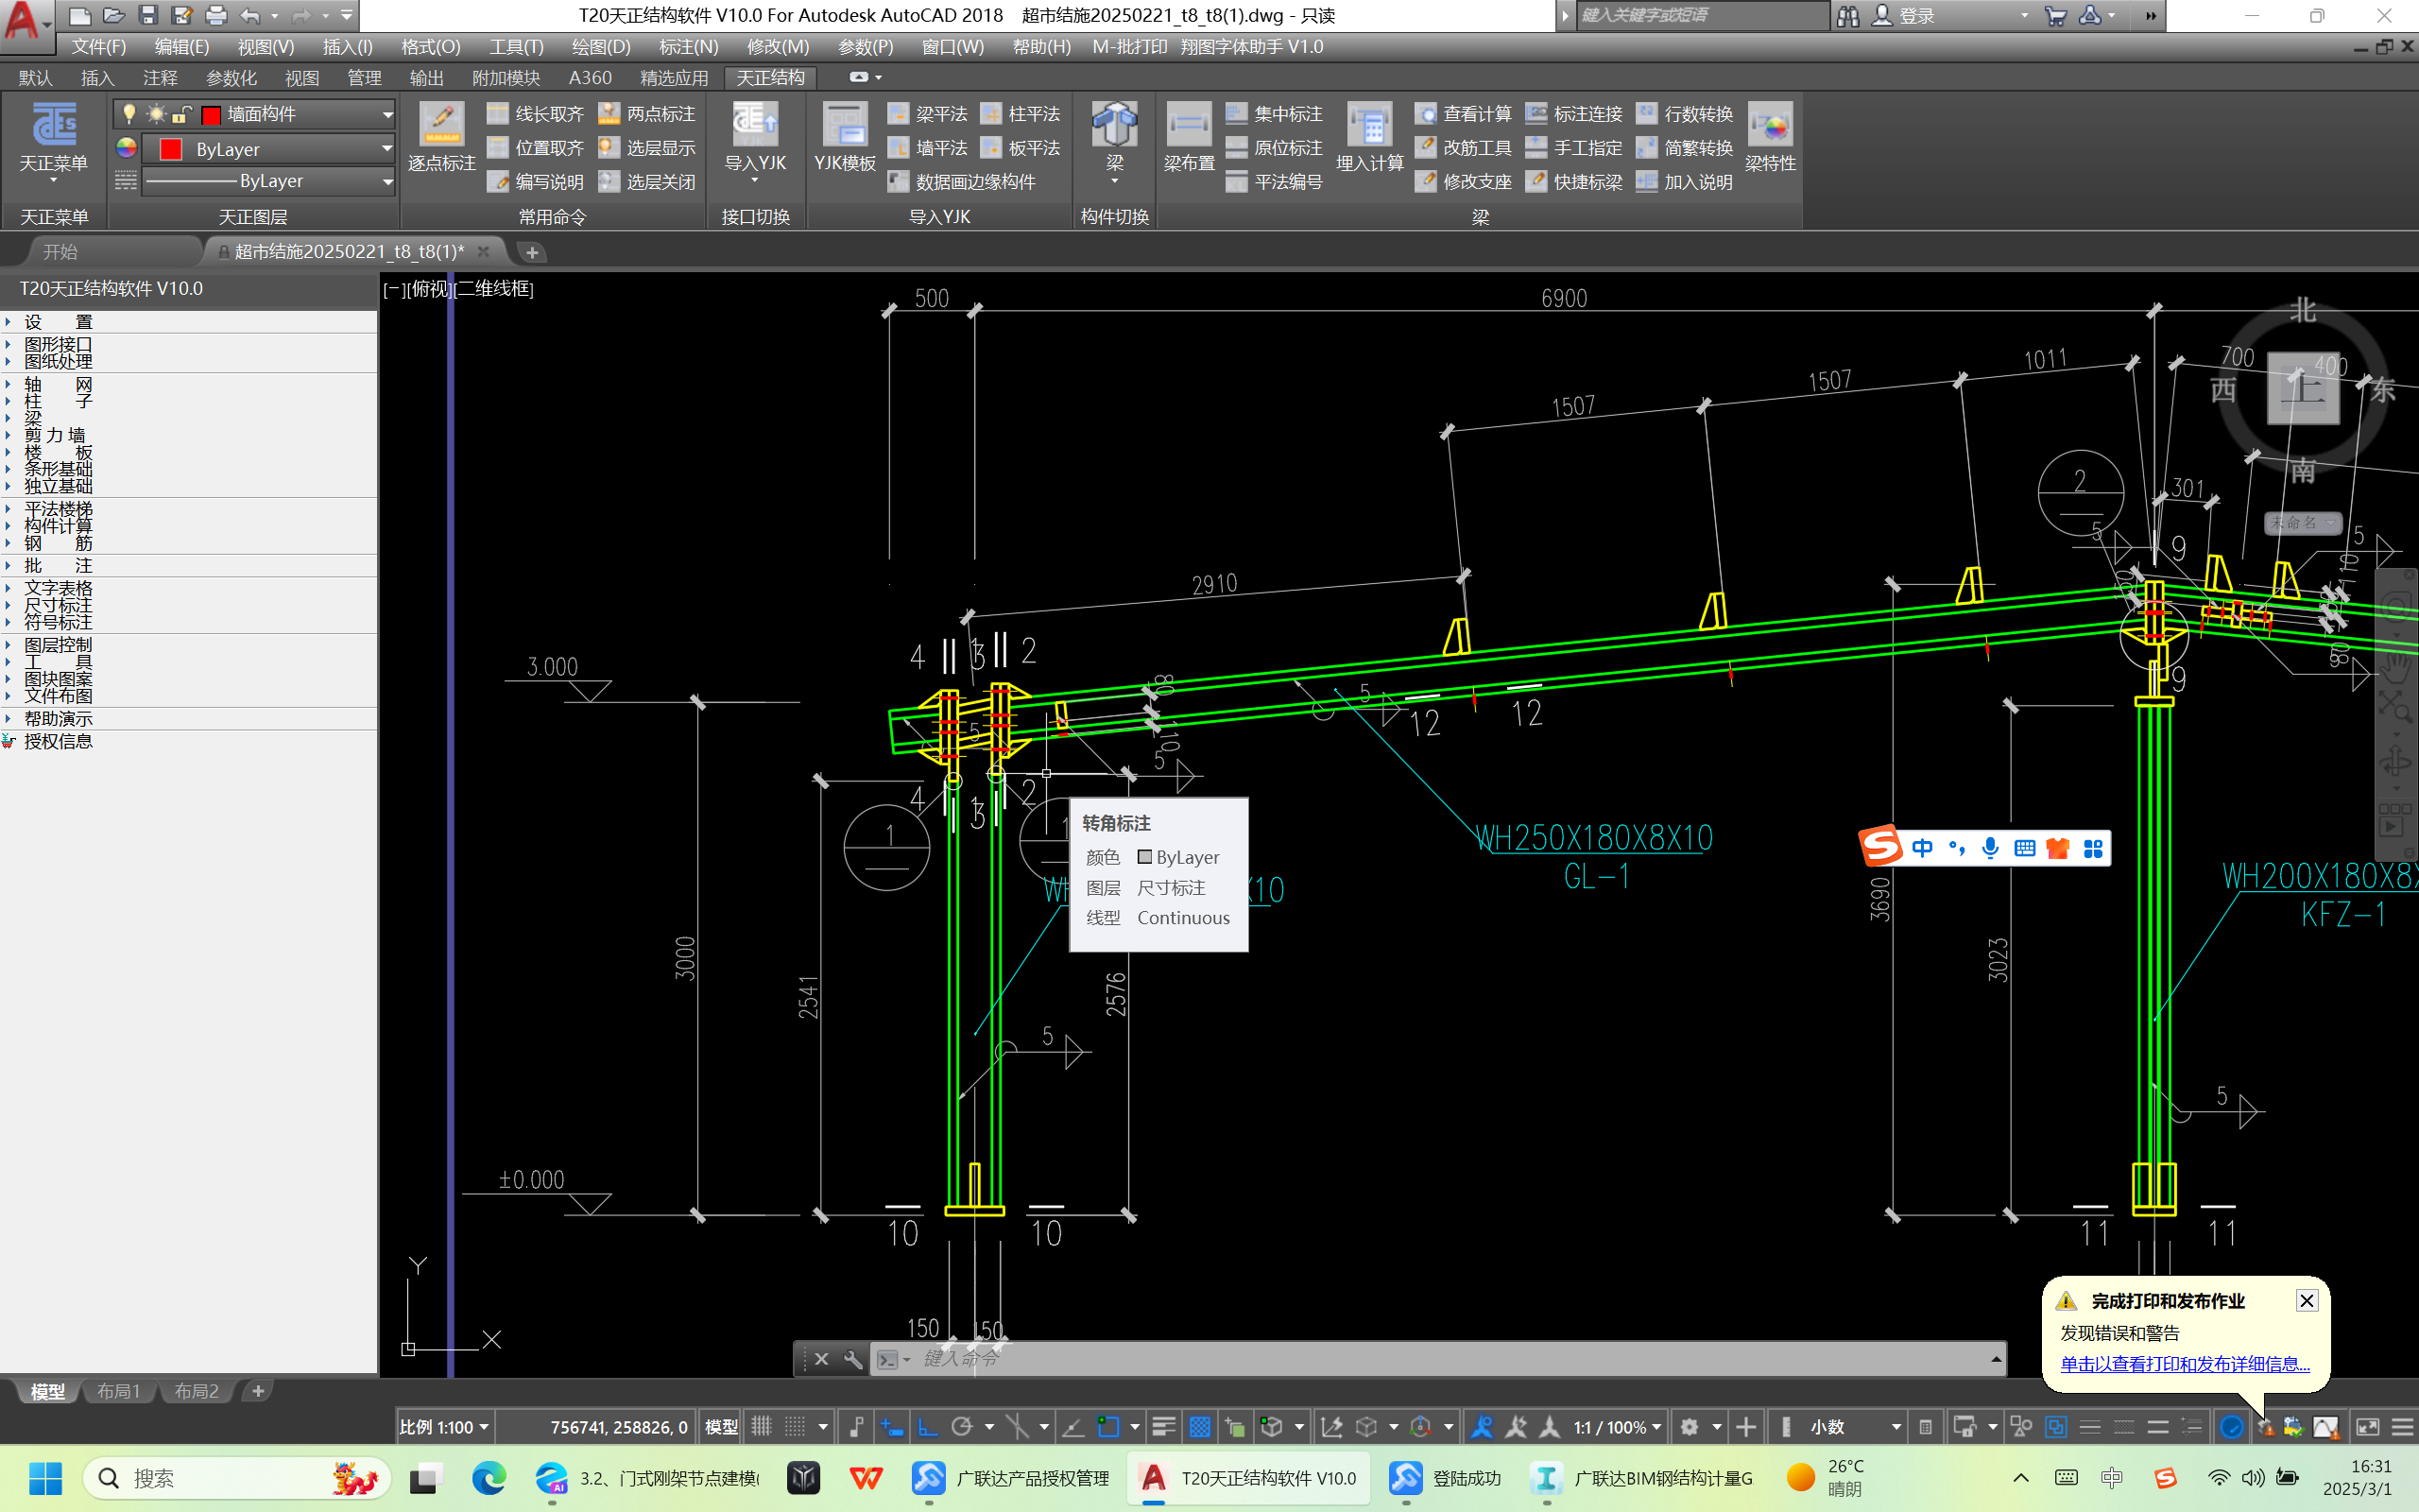
Task: Select the 数据画边缘构件 tool
Action: pyautogui.click(x=962, y=181)
